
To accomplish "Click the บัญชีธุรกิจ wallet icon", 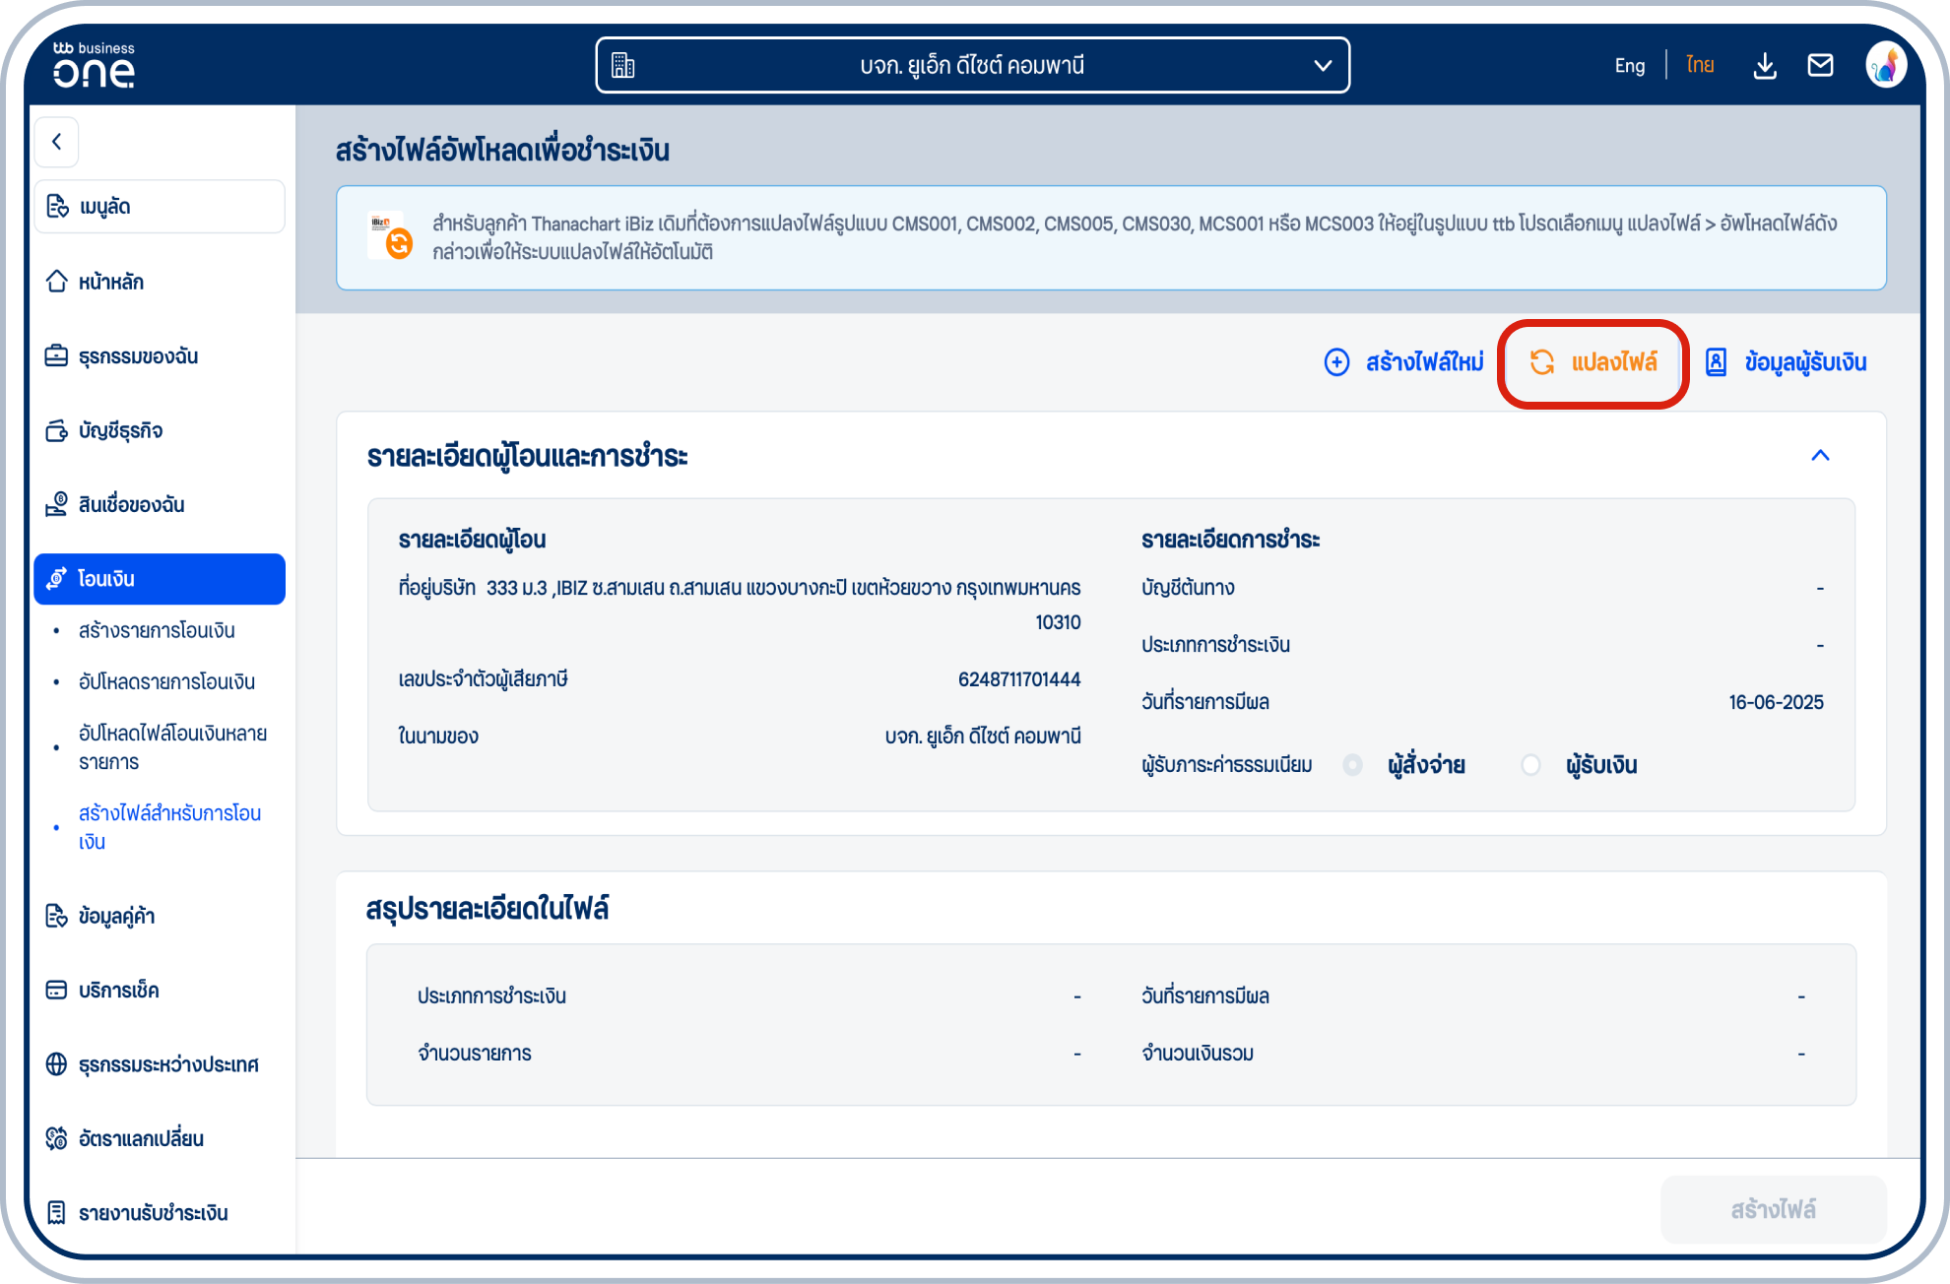I will pyautogui.click(x=57, y=430).
